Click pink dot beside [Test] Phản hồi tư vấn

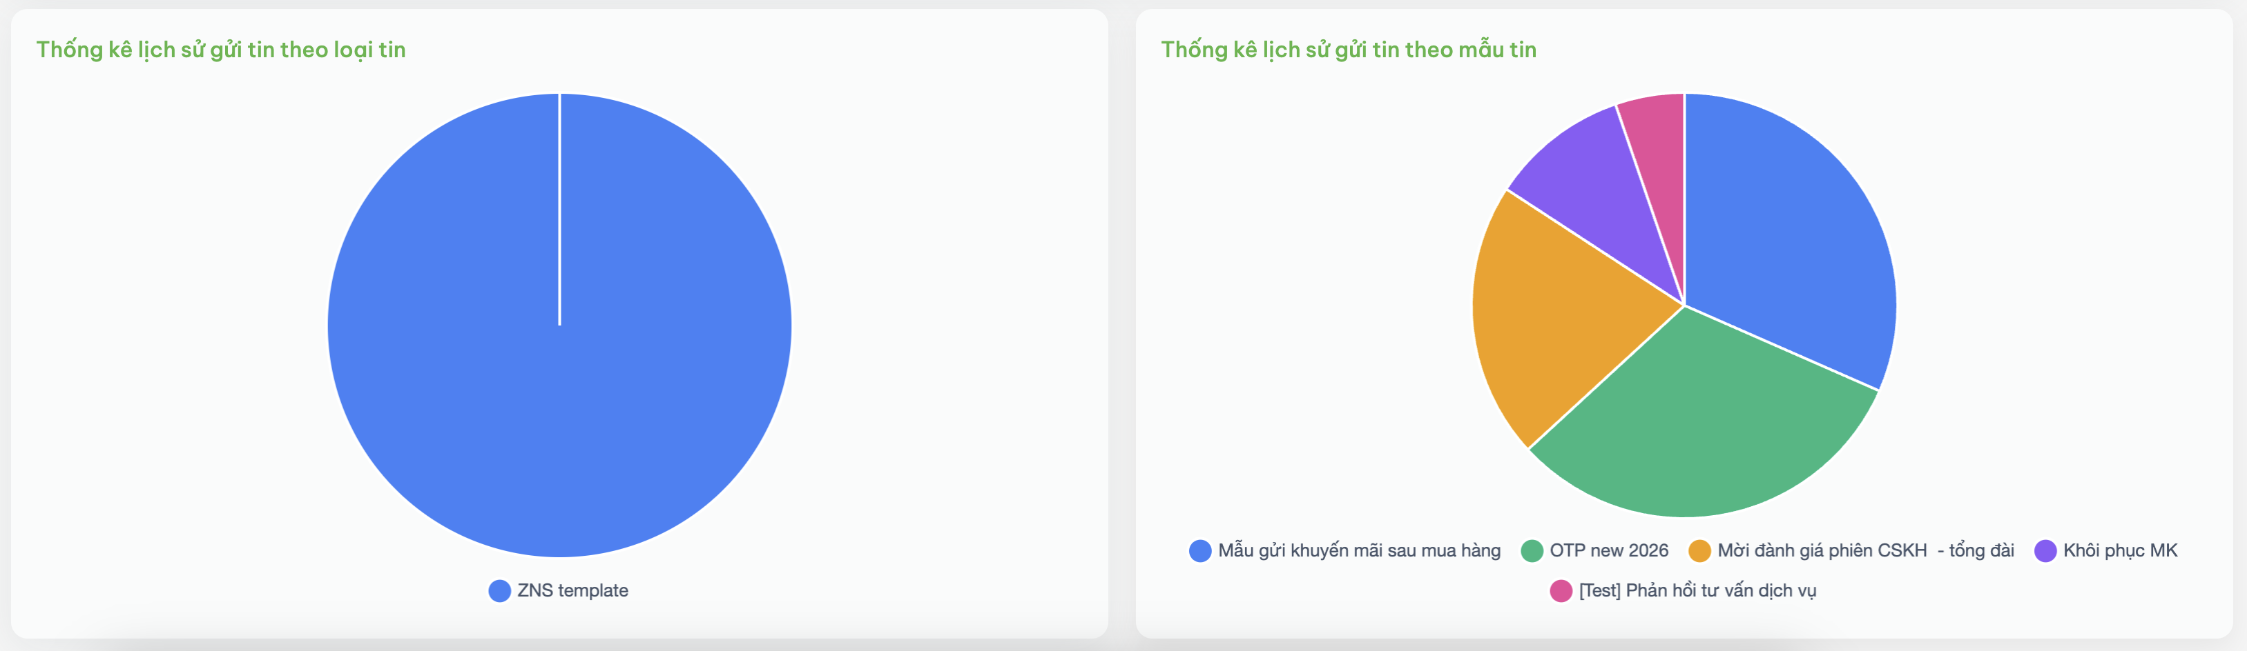pos(1561,591)
